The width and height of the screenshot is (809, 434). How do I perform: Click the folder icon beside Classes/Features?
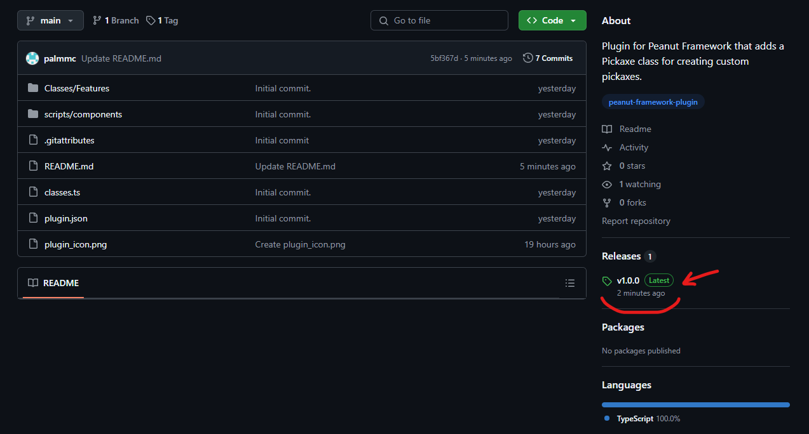pyautogui.click(x=33, y=88)
